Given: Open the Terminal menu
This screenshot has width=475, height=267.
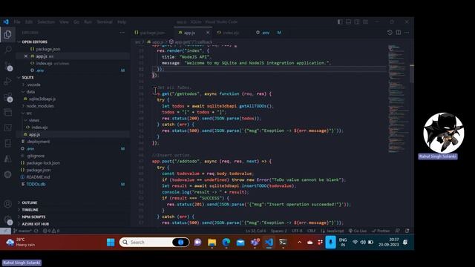Looking at the screenshot, I should coord(105,22).
